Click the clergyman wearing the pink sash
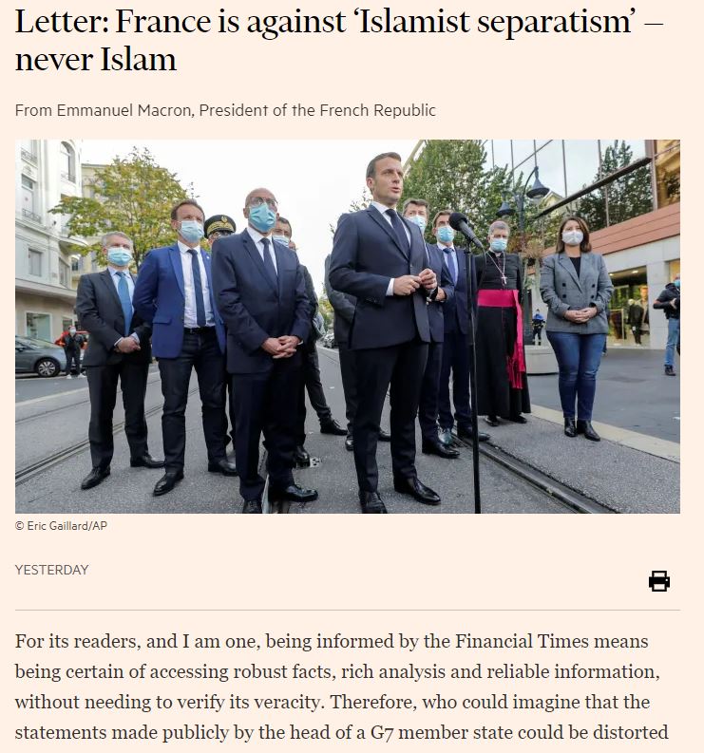The height and width of the screenshot is (753, 704). pos(503,322)
